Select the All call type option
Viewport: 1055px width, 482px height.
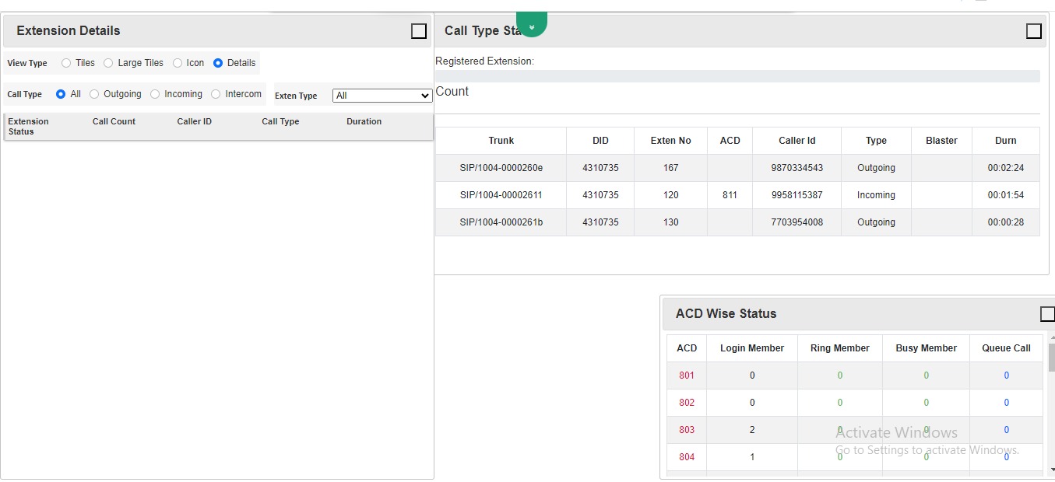click(61, 94)
